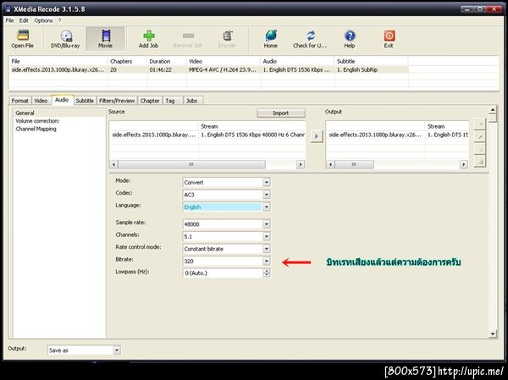Open the Bitrate dropdown showing 320
This screenshot has width=508, height=380.
267,262
